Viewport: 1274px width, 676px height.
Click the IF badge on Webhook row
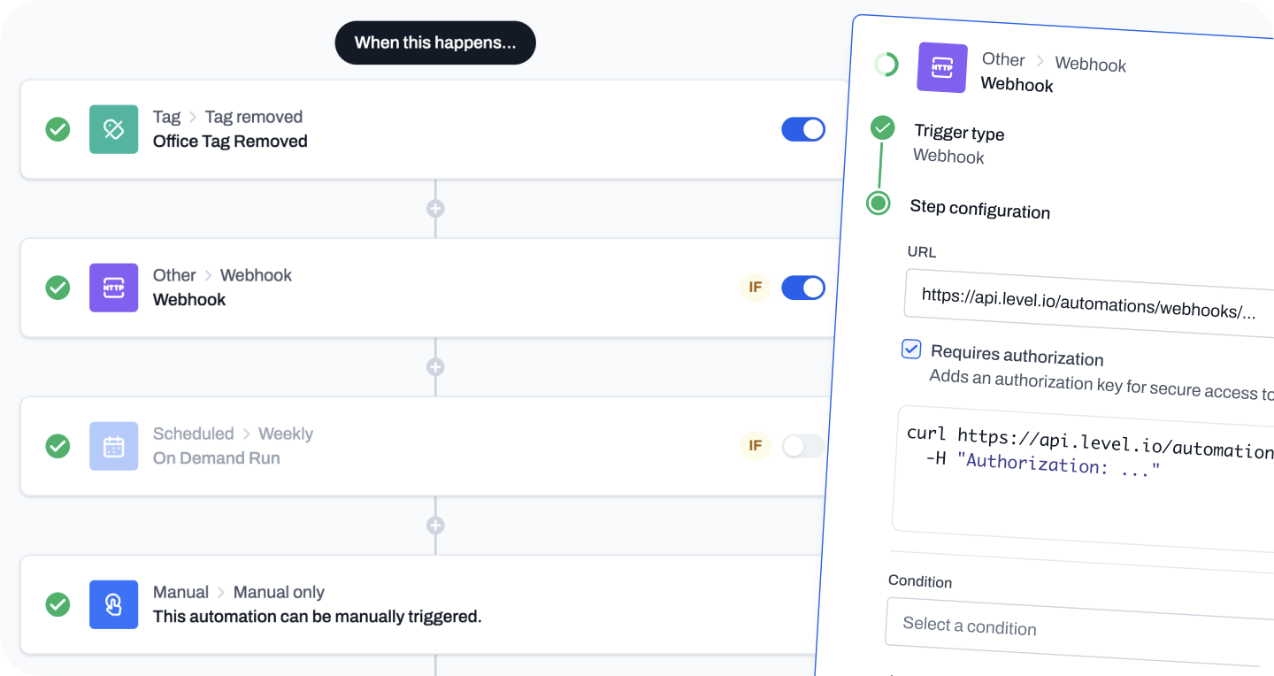click(755, 288)
